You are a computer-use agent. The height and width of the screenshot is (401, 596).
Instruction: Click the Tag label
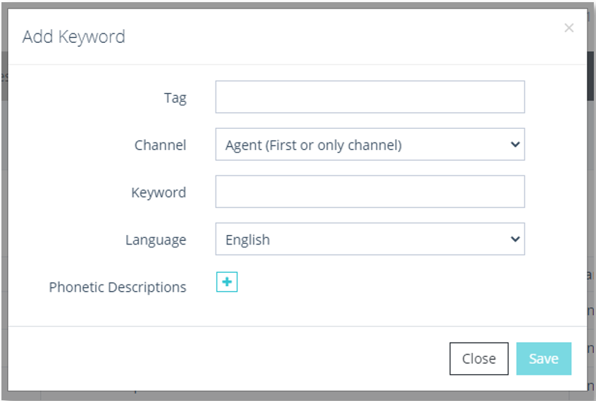tap(175, 98)
